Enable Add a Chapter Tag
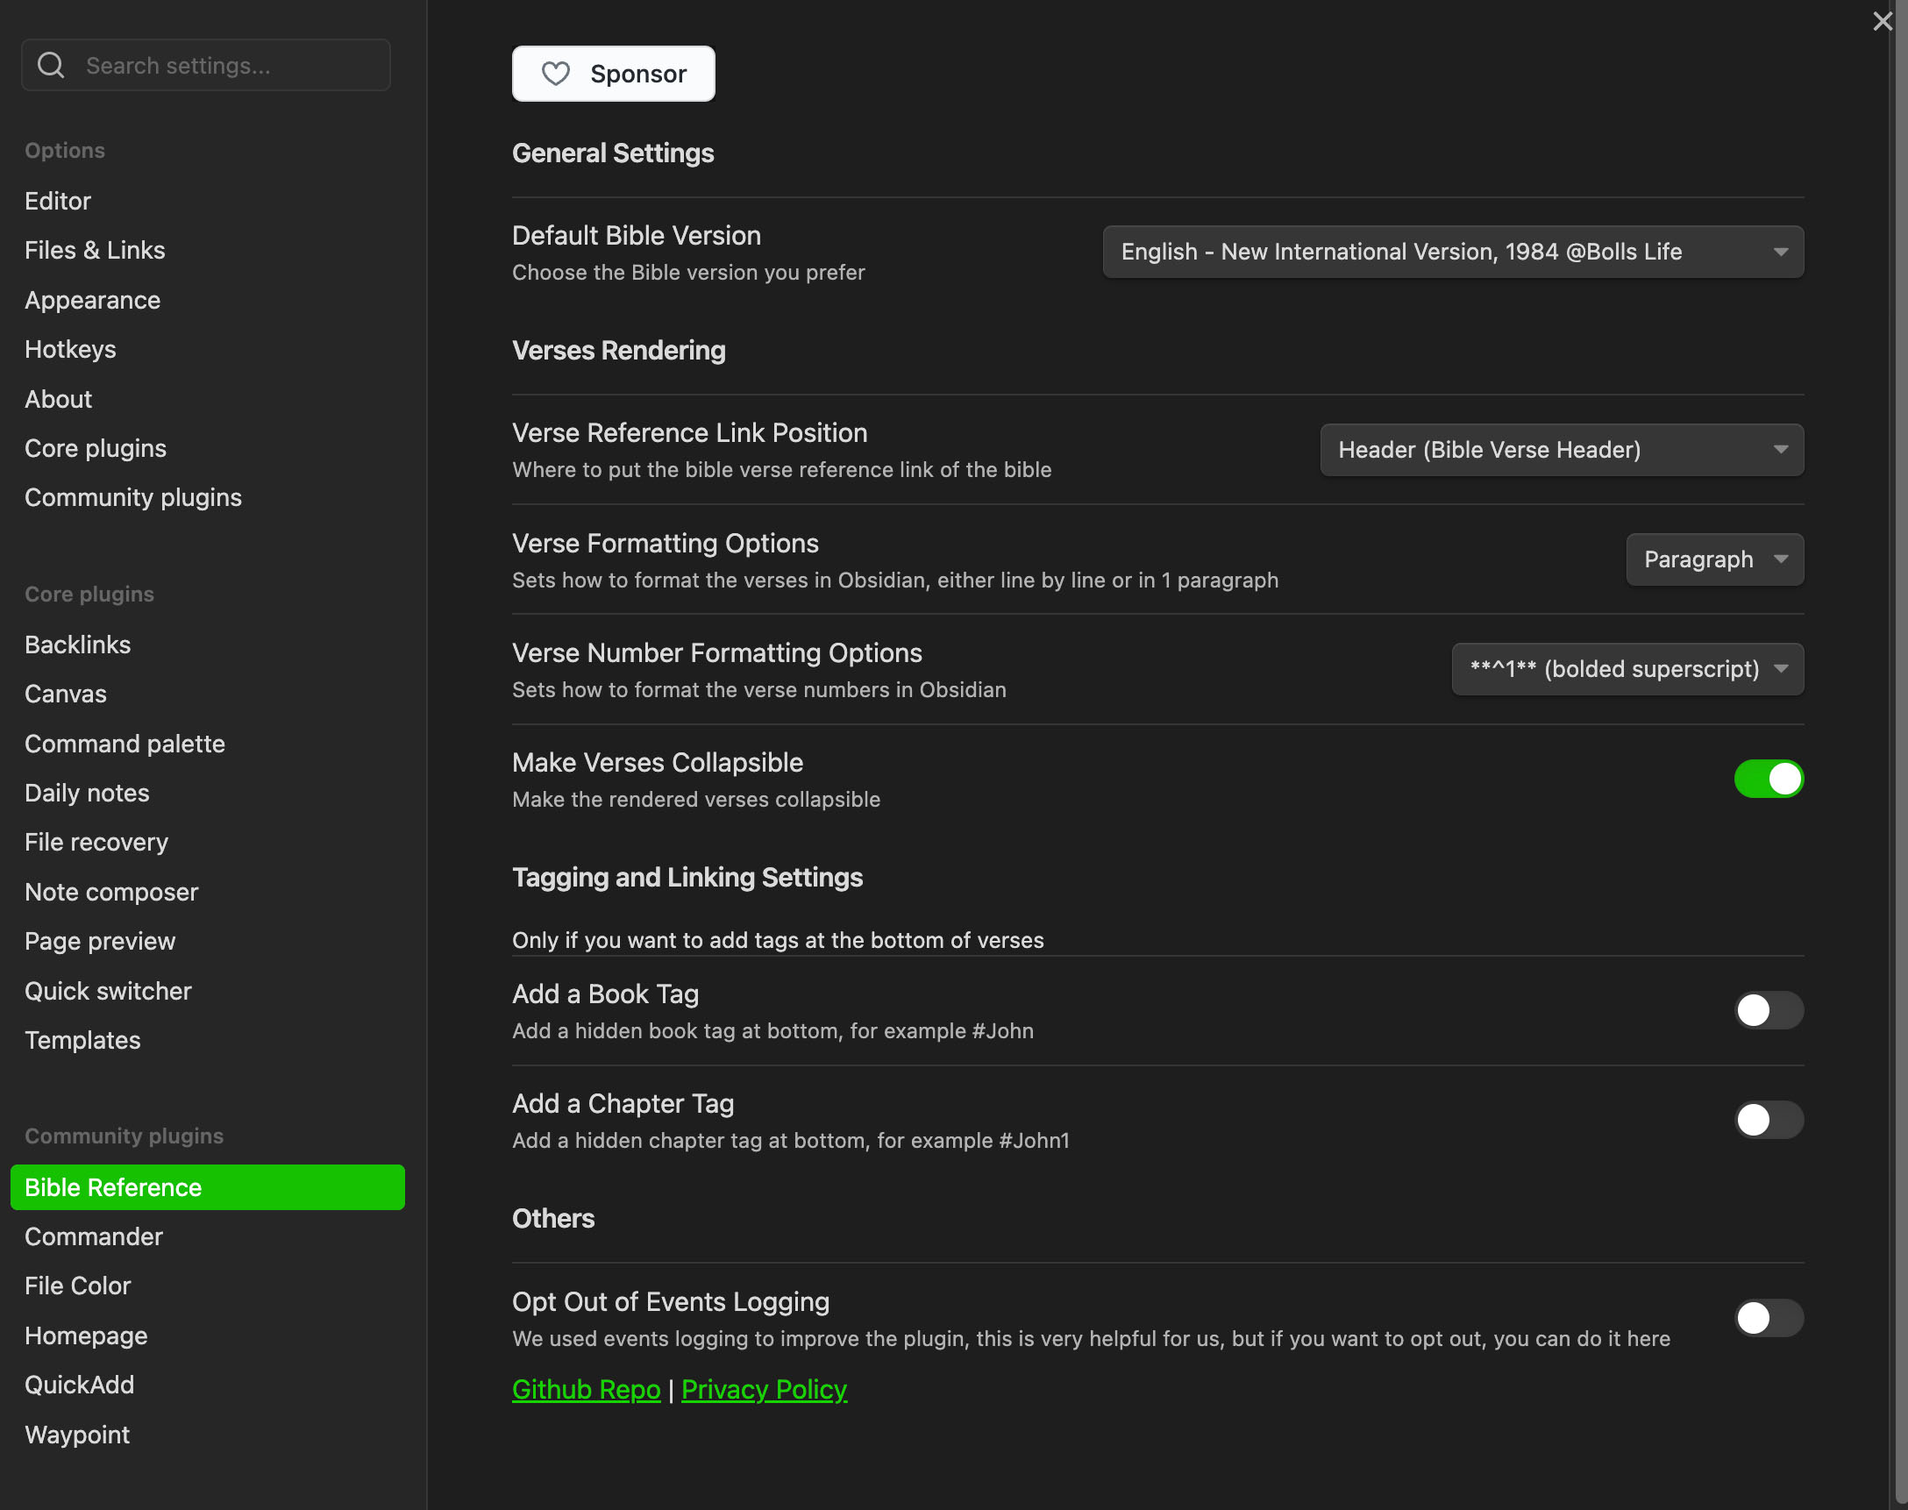The width and height of the screenshot is (1908, 1510). [x=1769, y=1120]
